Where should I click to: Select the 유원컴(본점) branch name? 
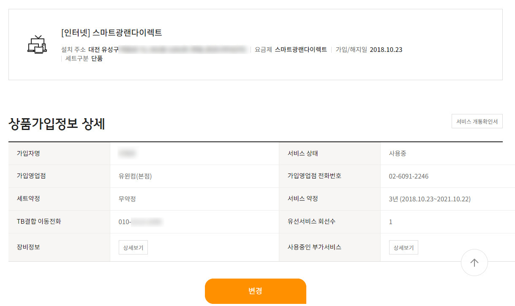pos(135,176)
